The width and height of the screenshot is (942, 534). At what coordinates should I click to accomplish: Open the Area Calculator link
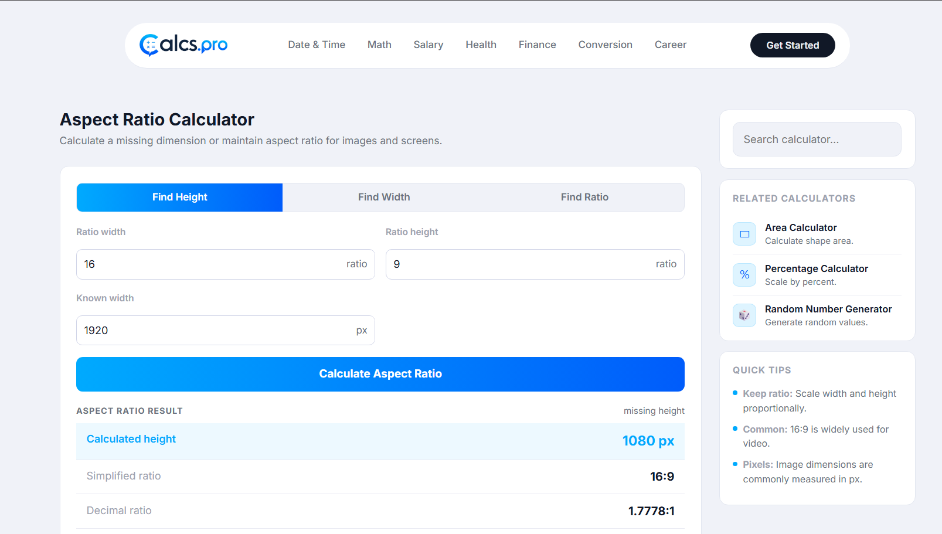coord(801,227)
